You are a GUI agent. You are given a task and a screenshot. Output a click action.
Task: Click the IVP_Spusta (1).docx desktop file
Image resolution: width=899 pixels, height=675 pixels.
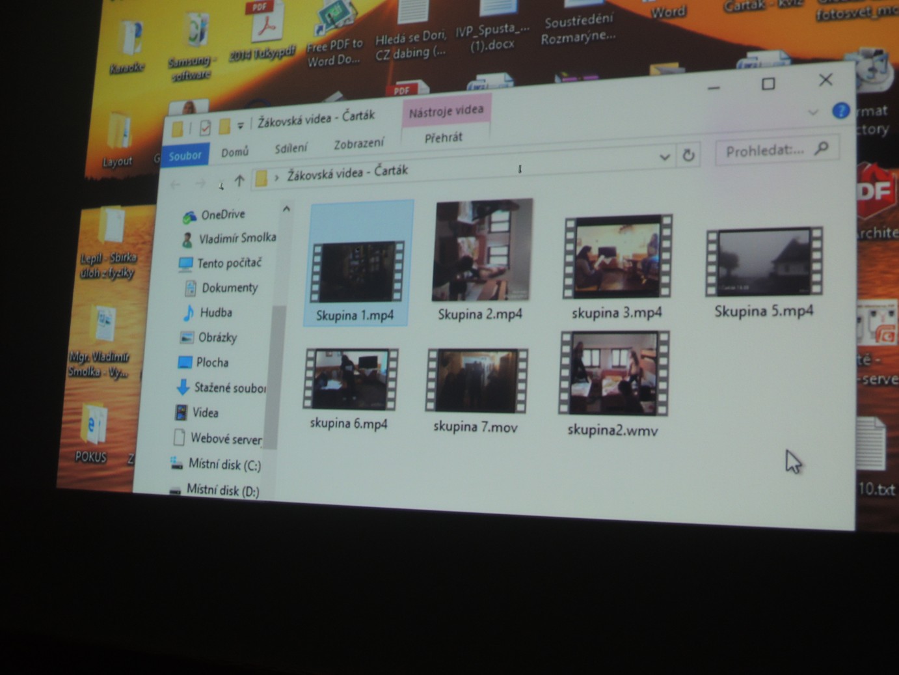point(492,27)
